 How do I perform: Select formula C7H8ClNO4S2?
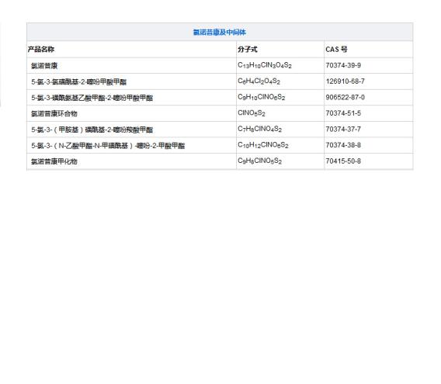click(260, 130)
